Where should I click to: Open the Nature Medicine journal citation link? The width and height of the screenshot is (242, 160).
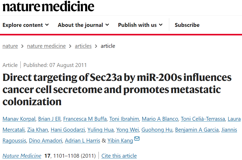tap(22, 156)
